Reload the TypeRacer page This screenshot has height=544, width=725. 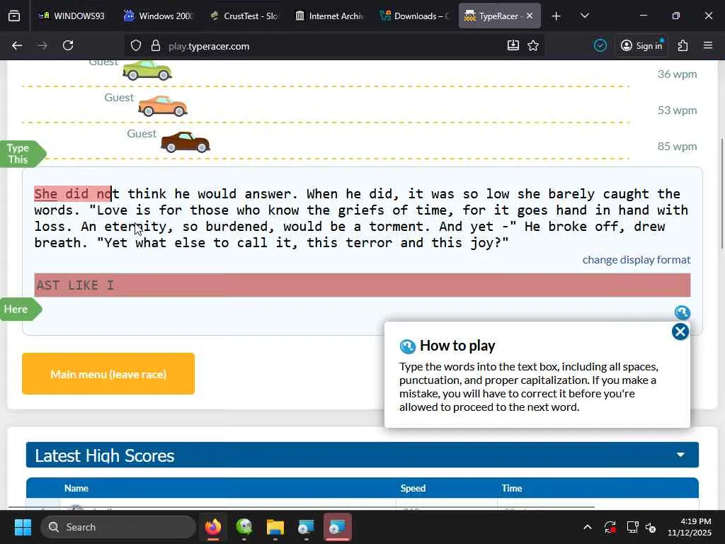tap(68, 45)
